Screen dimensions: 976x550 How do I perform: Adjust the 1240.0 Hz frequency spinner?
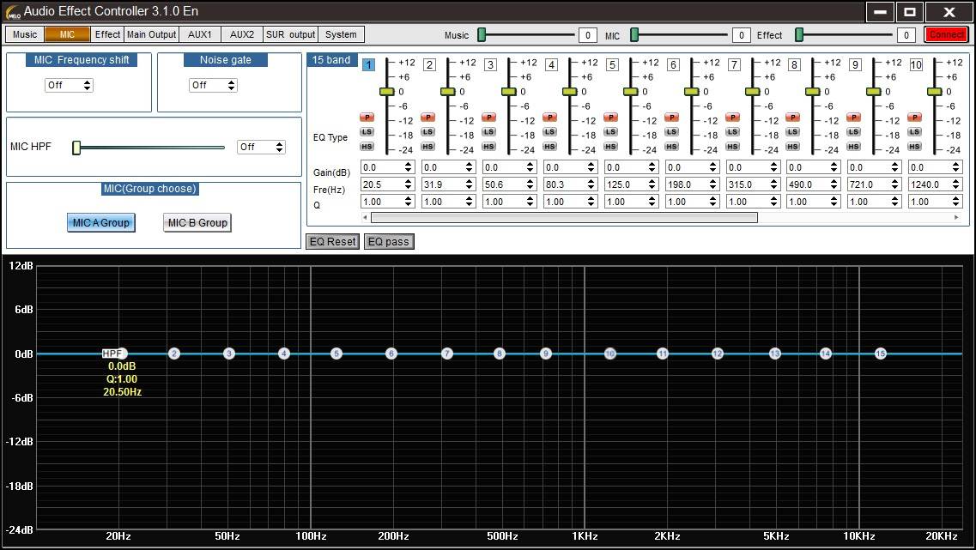point(935,184)
